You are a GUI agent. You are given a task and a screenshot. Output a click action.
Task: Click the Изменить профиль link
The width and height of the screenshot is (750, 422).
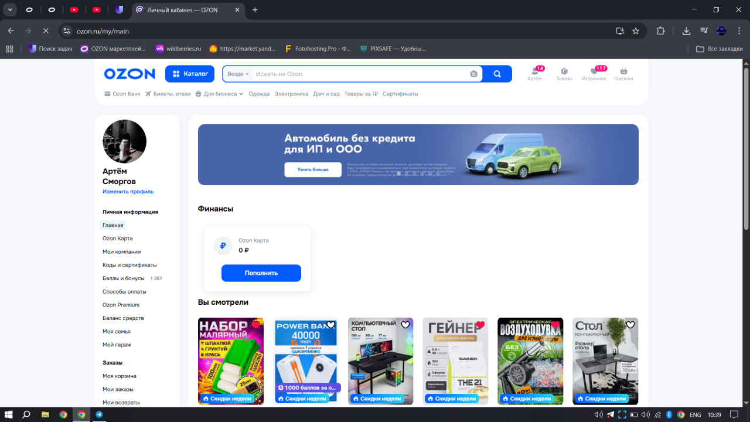point(128,192)
